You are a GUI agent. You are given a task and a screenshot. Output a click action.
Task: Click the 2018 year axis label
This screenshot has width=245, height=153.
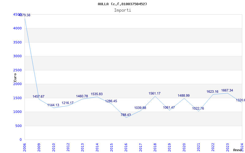click(x=155, y=147)
